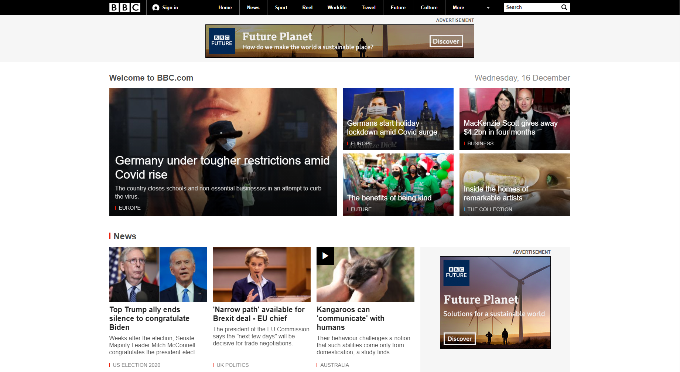Open MacKenzie Scott gives away story

pyautogui.click(x=510, y=128)
